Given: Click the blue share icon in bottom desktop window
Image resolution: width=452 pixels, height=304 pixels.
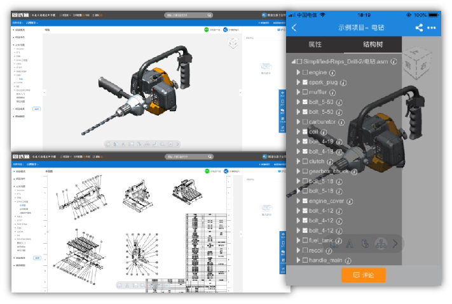Looking at the screenshot, I should 226,171.
